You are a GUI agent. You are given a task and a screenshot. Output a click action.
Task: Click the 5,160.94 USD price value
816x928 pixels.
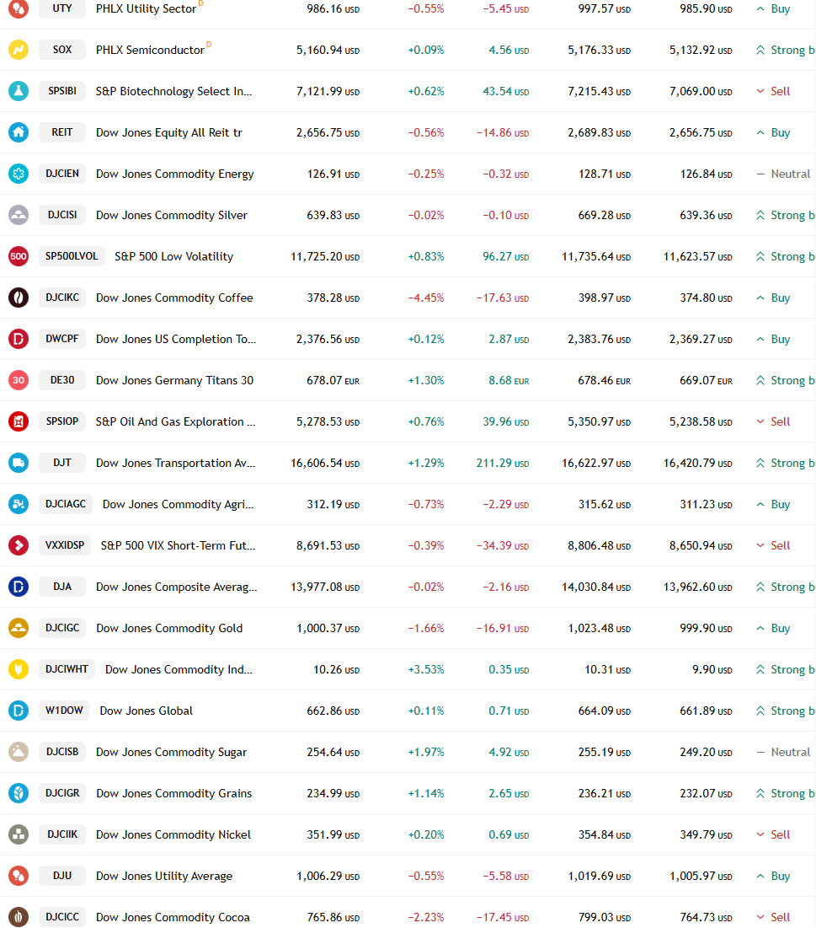(328, 51)
